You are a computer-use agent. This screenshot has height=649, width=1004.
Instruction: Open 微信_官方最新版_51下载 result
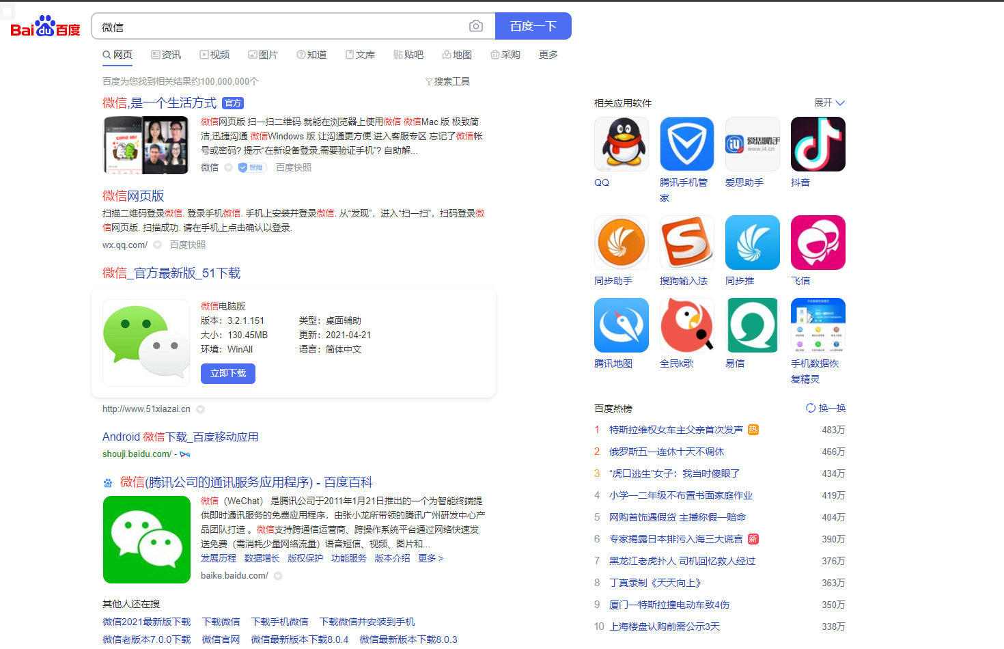pos(171,273)
